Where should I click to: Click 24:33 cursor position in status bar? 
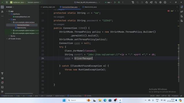pyautogui.click(x=152, y=96)
